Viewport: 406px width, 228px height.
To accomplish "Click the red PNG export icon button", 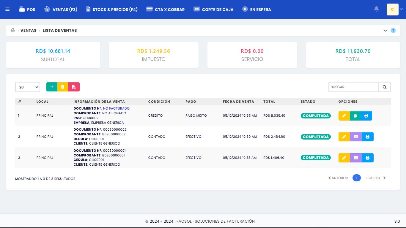I will click(74, 87).
